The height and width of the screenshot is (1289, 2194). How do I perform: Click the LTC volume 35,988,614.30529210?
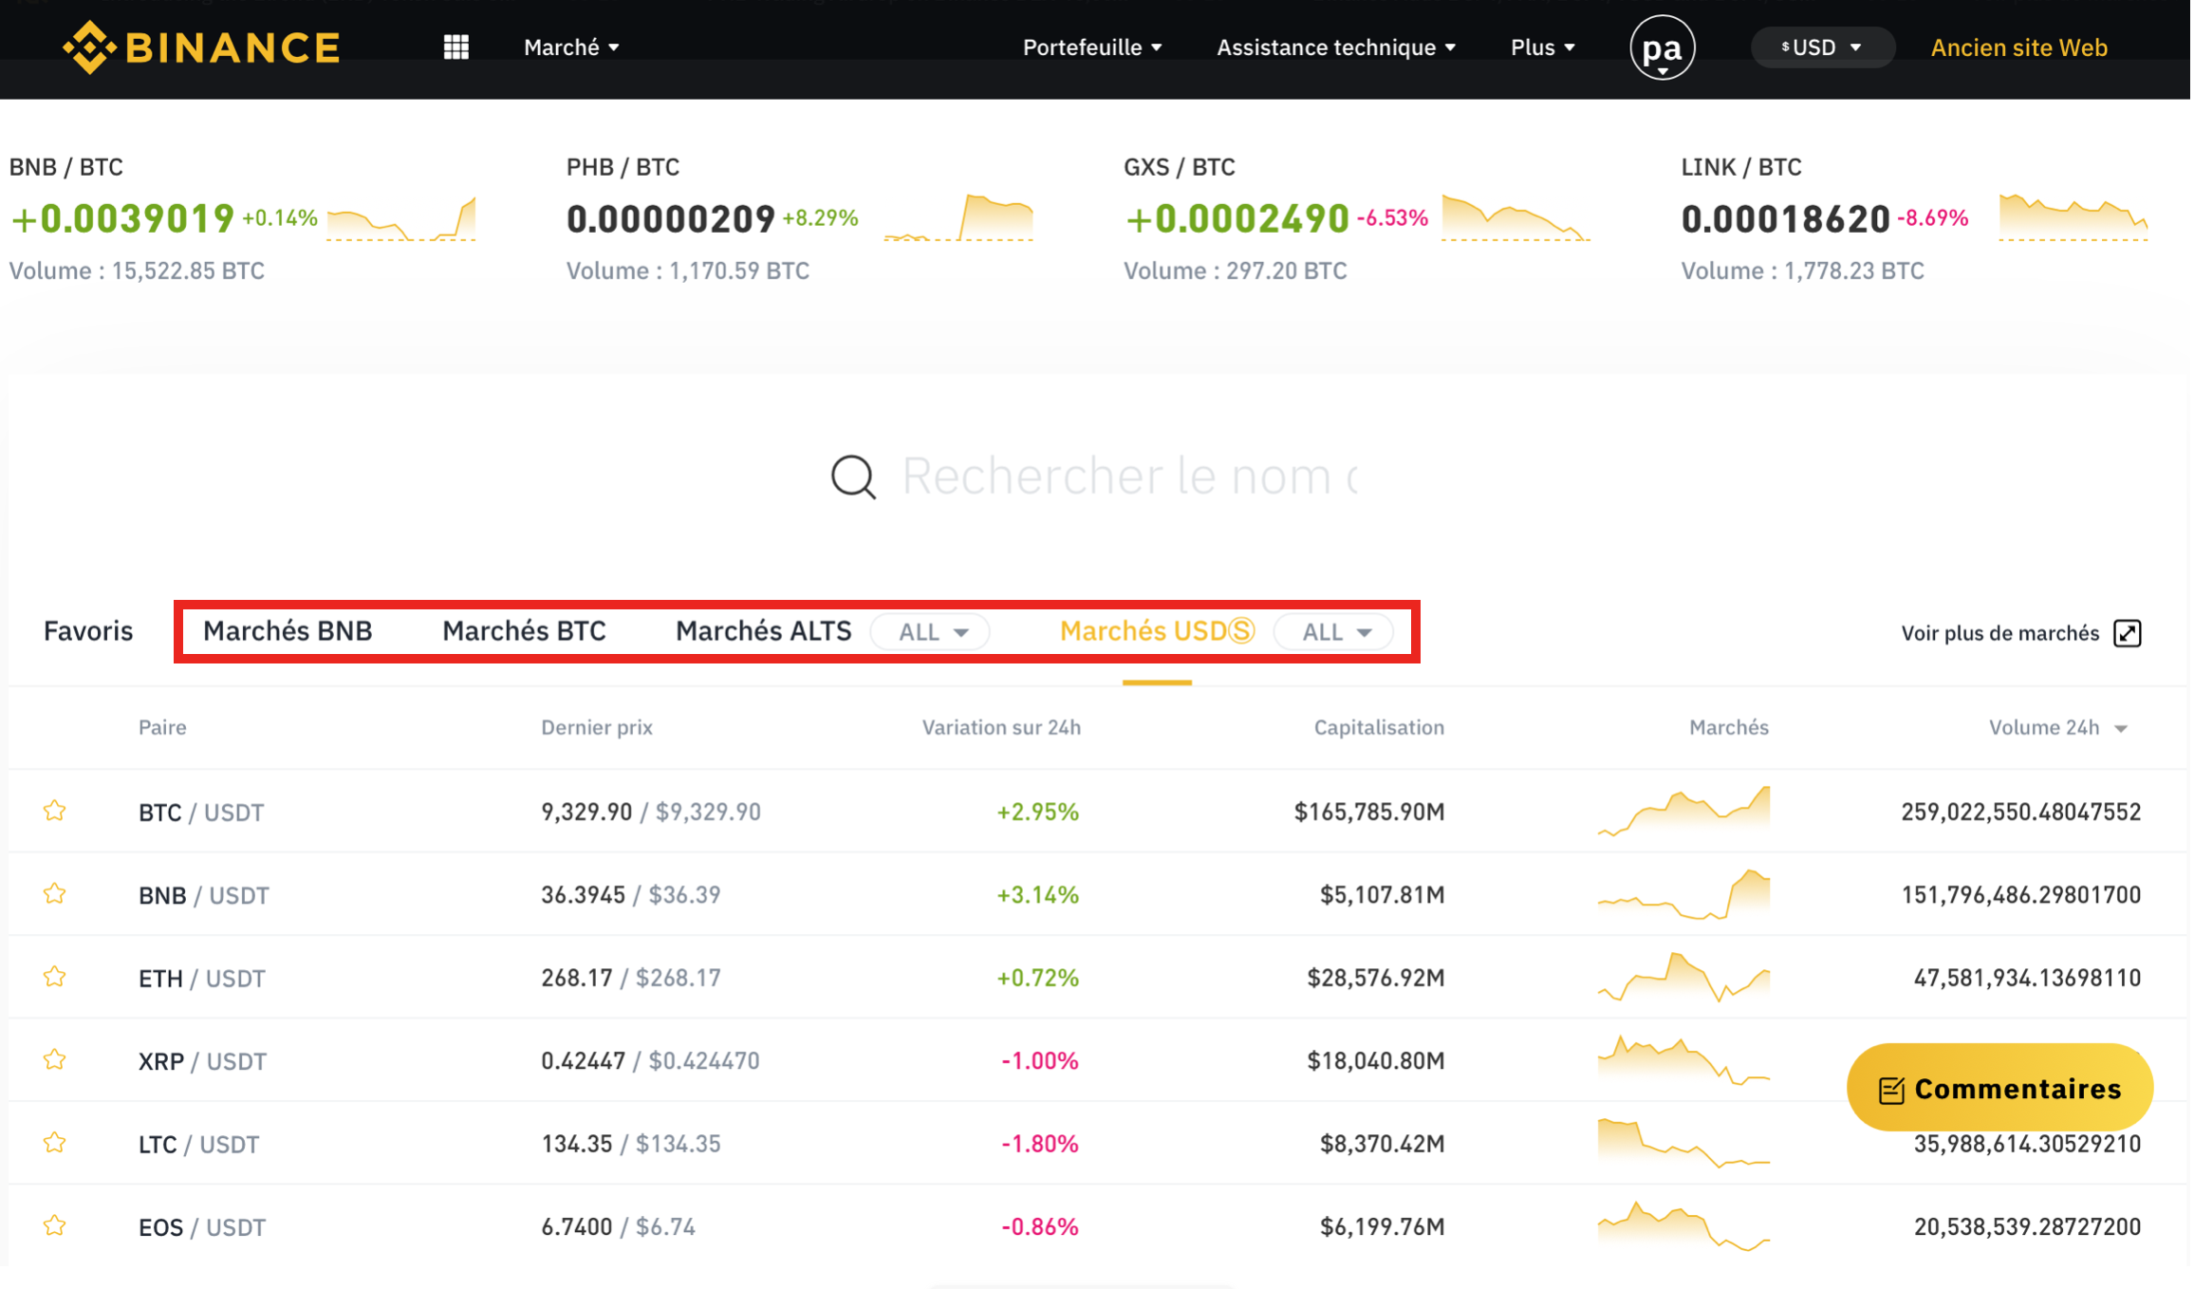coord(2027,1144)
